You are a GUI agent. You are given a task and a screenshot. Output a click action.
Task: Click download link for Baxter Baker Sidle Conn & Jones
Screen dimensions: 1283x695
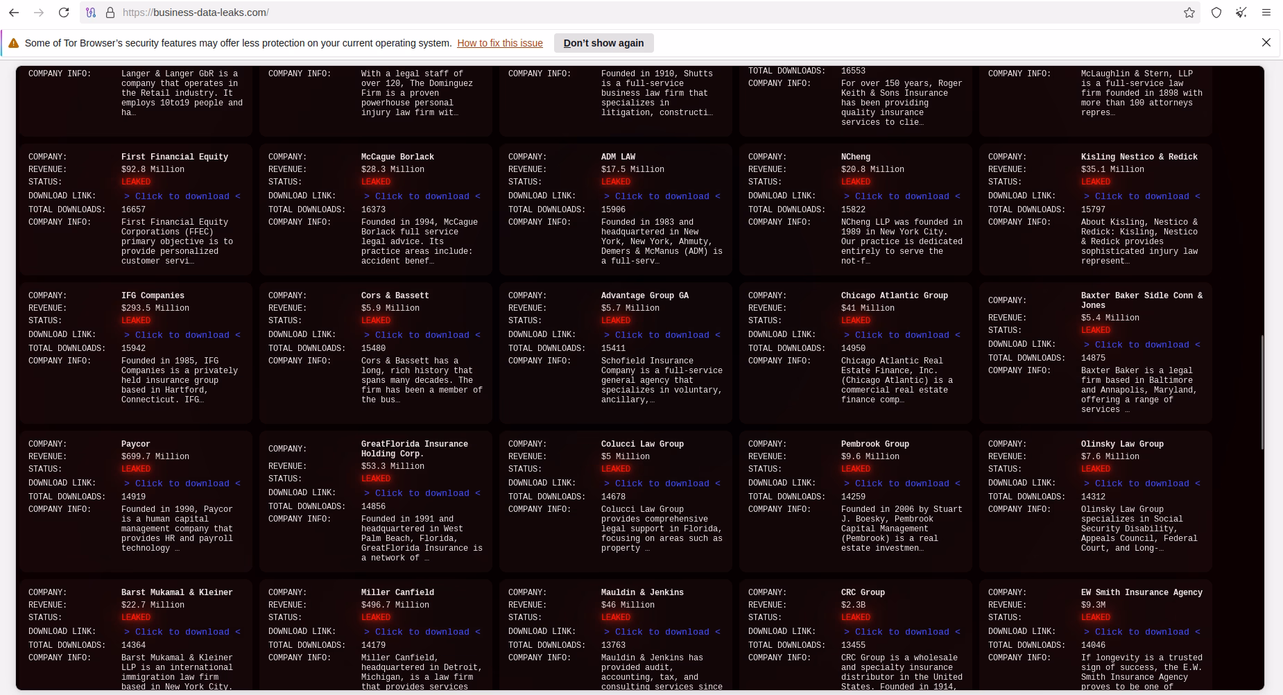1142,345
